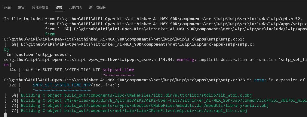This screenshot has width=307, height=117.
Task: Open the 输出 tab
Action: (21, 7)
